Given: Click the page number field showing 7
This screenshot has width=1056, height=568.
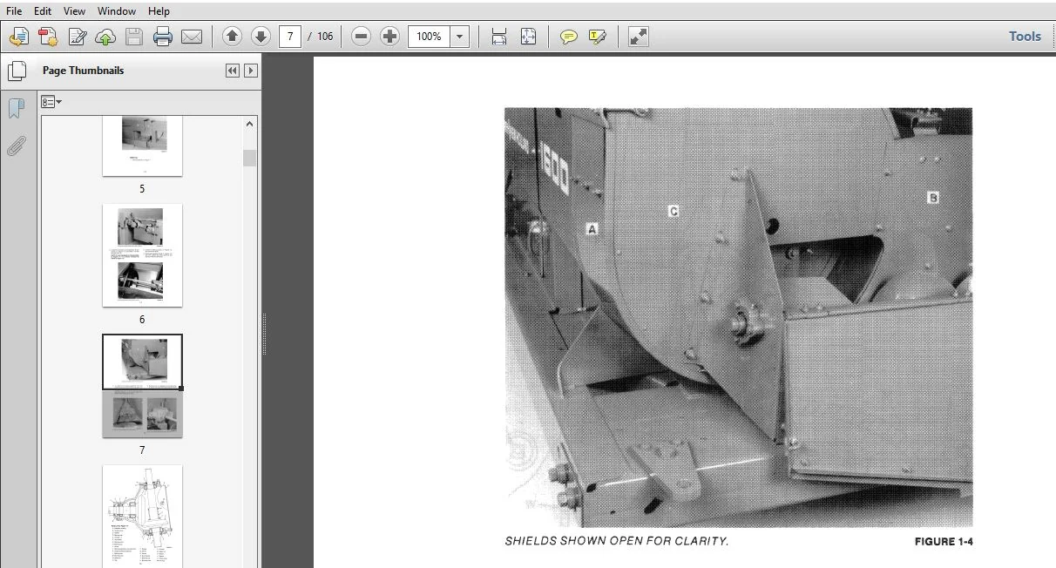Looking at the screenshot, I should [290, 37].
